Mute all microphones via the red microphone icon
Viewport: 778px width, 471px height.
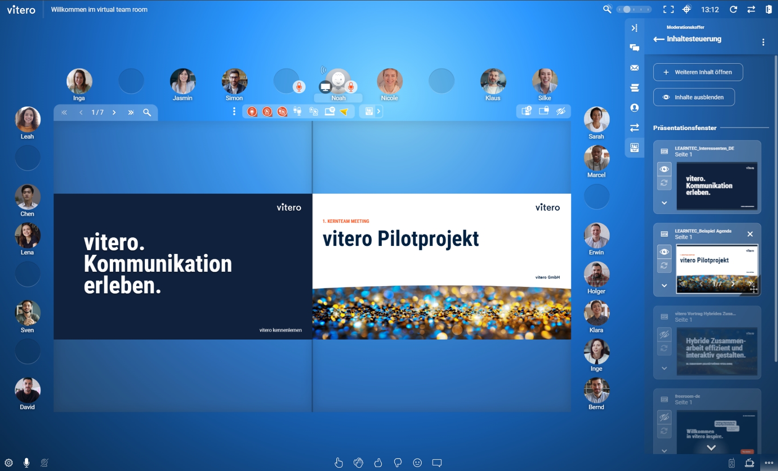click(x=253, y=111)
